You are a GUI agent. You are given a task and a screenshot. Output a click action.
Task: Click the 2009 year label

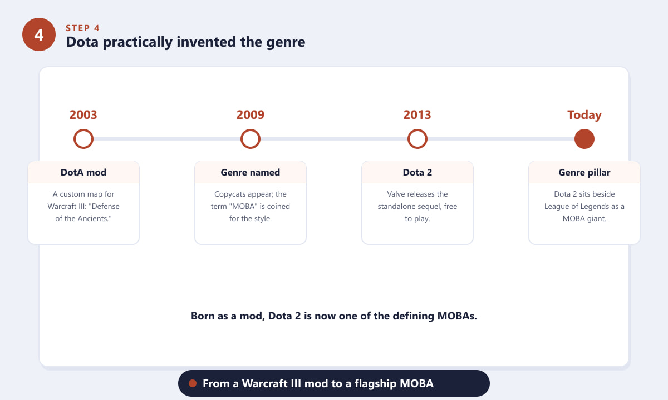[x=250, y=115]
